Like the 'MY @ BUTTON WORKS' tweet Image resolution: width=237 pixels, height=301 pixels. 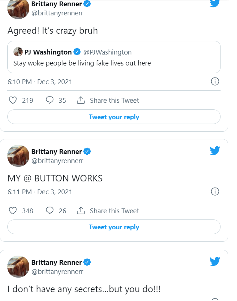13,211
